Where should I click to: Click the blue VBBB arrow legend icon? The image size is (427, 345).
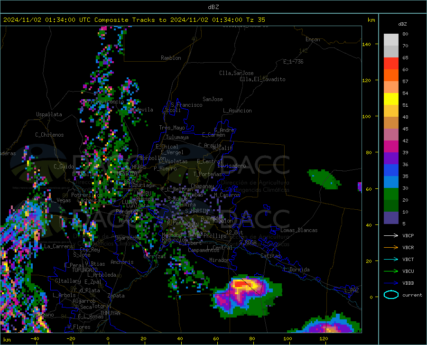pos(391,283)
